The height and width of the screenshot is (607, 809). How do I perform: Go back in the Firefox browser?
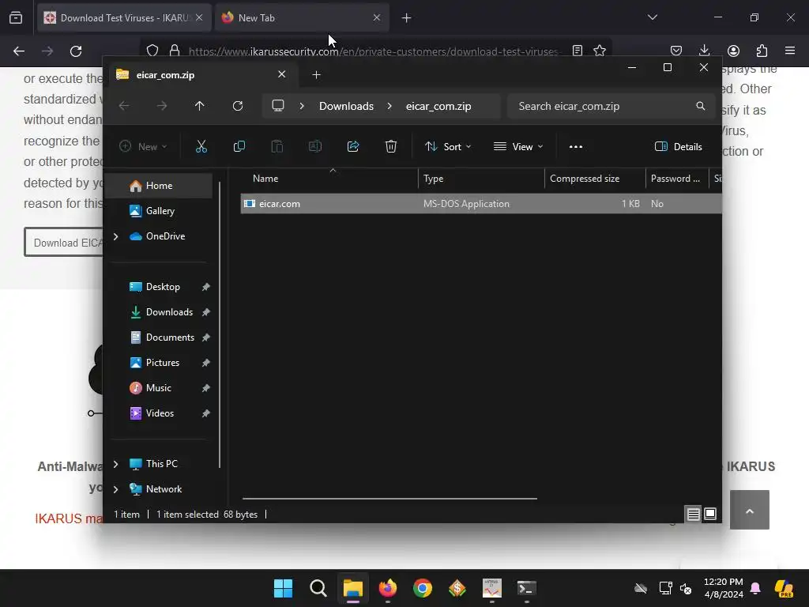coord(19,51)
